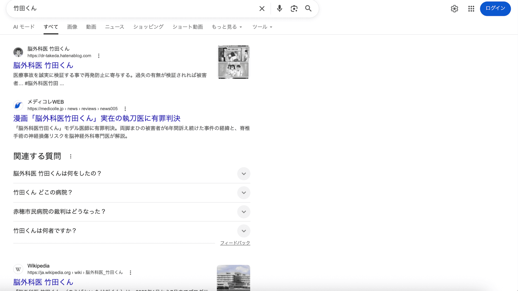Open the もっと見る dropdown
Image resolution: width=518 pixels, height=291 pixels.
[x=227, y=27]
